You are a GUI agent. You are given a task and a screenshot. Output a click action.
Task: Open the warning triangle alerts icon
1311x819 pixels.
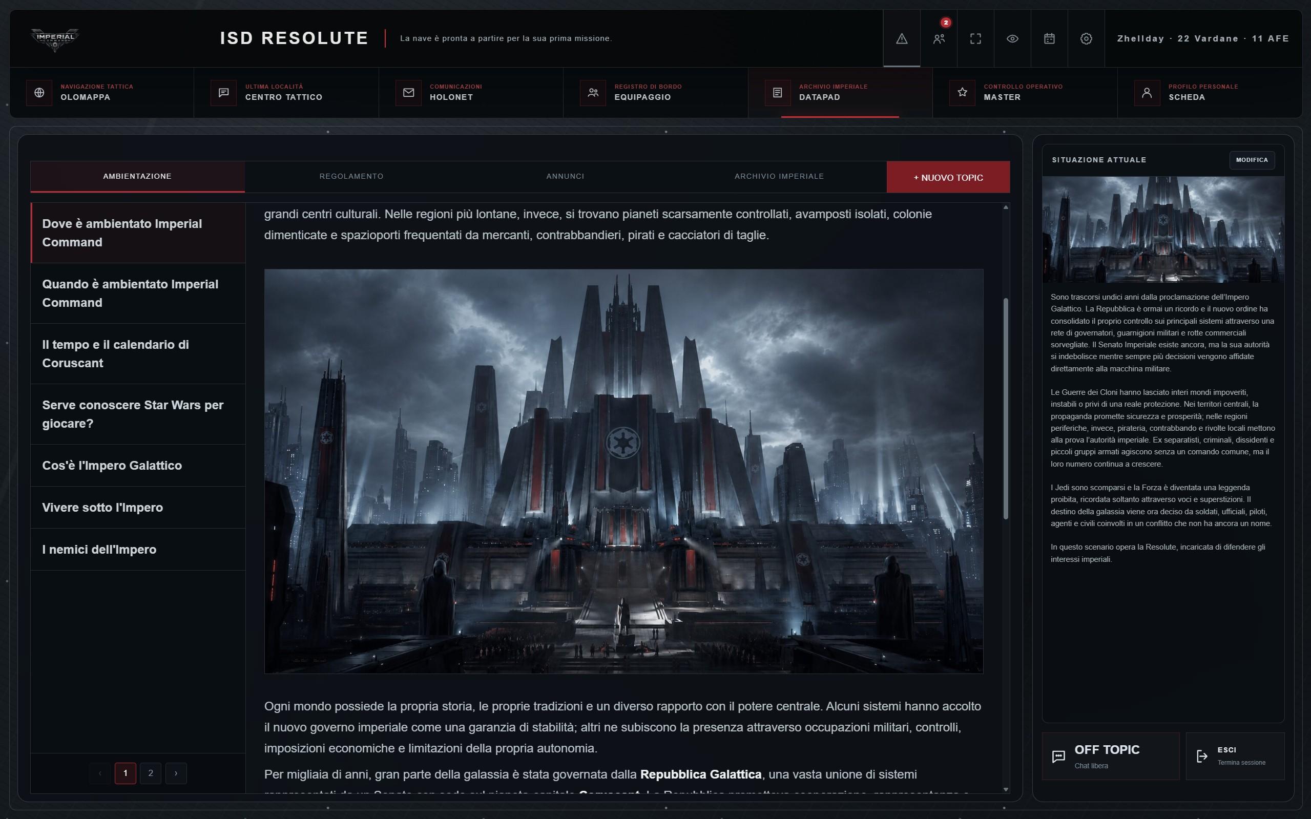pos(902,38)
